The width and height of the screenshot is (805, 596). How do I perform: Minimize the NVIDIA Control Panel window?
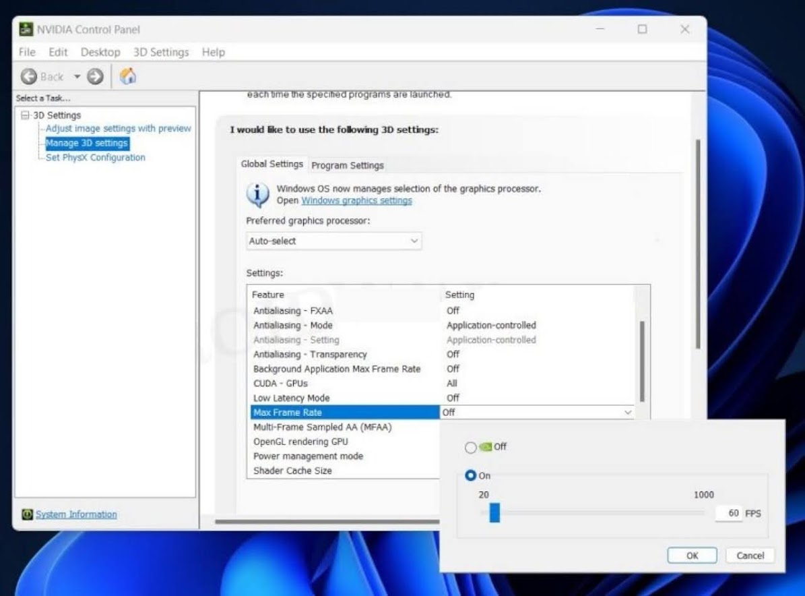pos(600,29)
